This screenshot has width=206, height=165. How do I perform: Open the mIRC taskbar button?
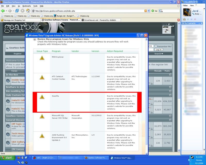click(x=44, y=158)
